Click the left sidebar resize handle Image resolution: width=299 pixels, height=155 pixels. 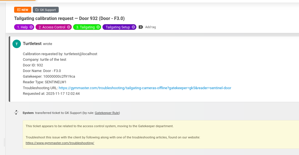5,142
